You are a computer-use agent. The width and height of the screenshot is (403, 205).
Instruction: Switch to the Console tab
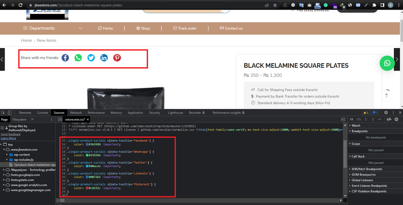pos(43,113)
